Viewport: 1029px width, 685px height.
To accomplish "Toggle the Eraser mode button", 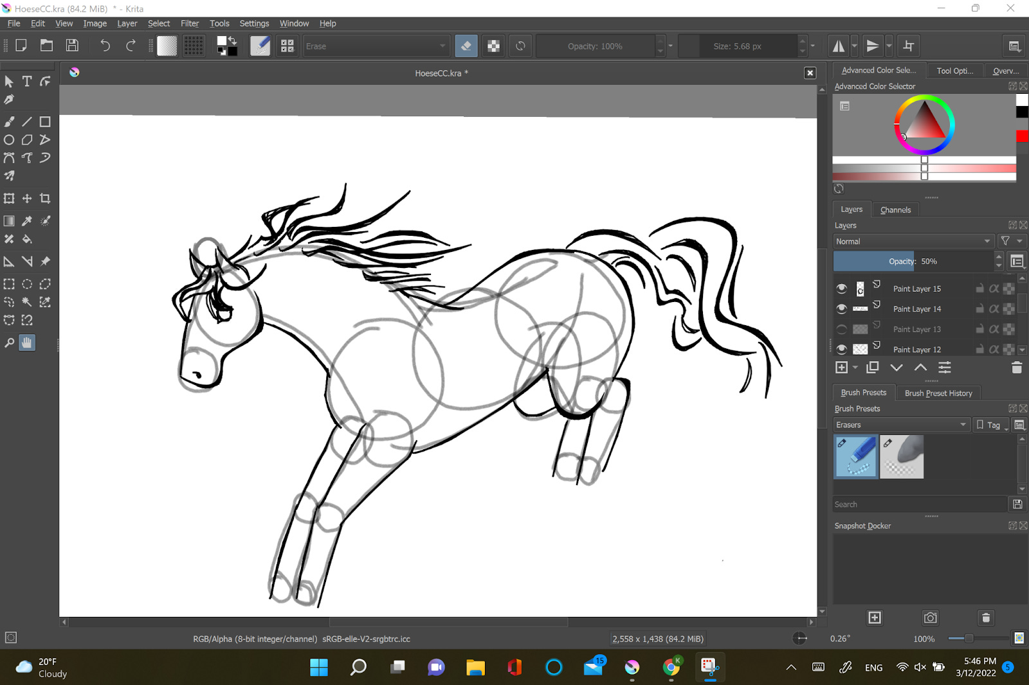I will [466, 46].
